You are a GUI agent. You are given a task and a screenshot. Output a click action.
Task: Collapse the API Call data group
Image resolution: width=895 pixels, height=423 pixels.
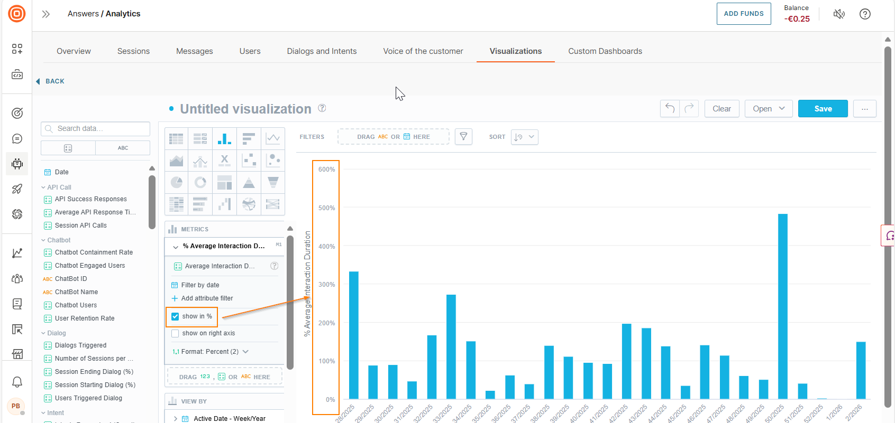(x=43, y=187)
